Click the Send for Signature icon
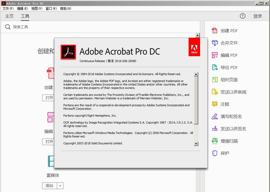 215,129
